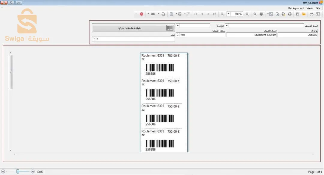Open the zoom percentage dropdown in toolbar

click(x=229, y=14)
